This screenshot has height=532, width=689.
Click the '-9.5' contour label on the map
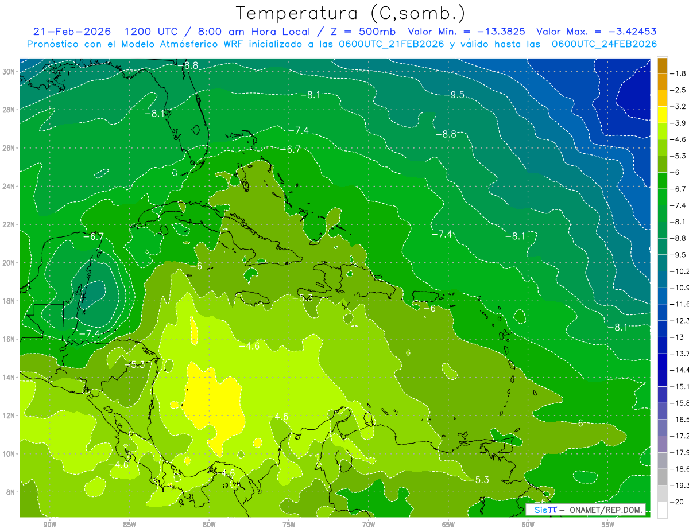pos(455,95)
